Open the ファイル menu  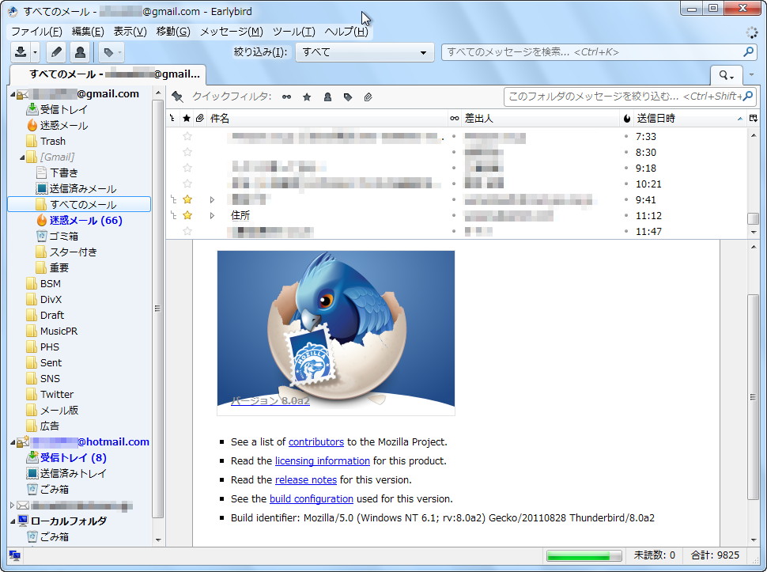click(x=36, y=32)
